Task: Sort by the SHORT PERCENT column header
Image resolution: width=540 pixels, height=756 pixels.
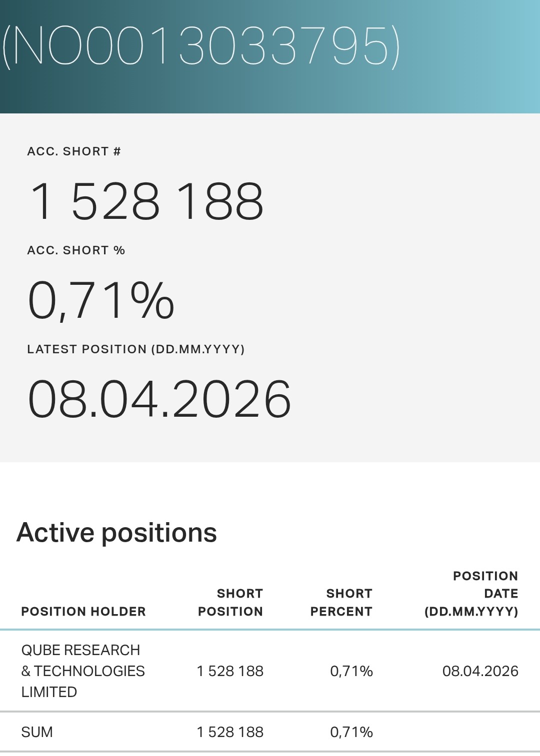Action: (341, 603)
